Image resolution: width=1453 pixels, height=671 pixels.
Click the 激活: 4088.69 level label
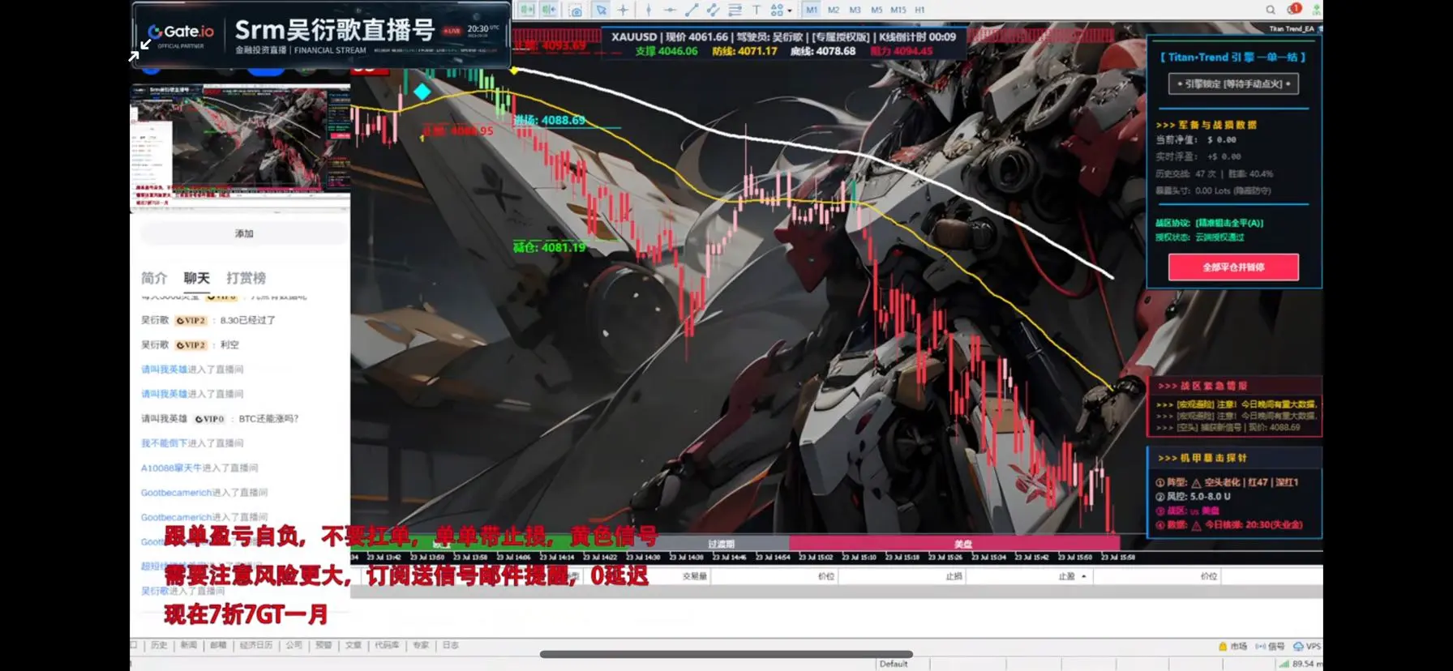point(550,120)
